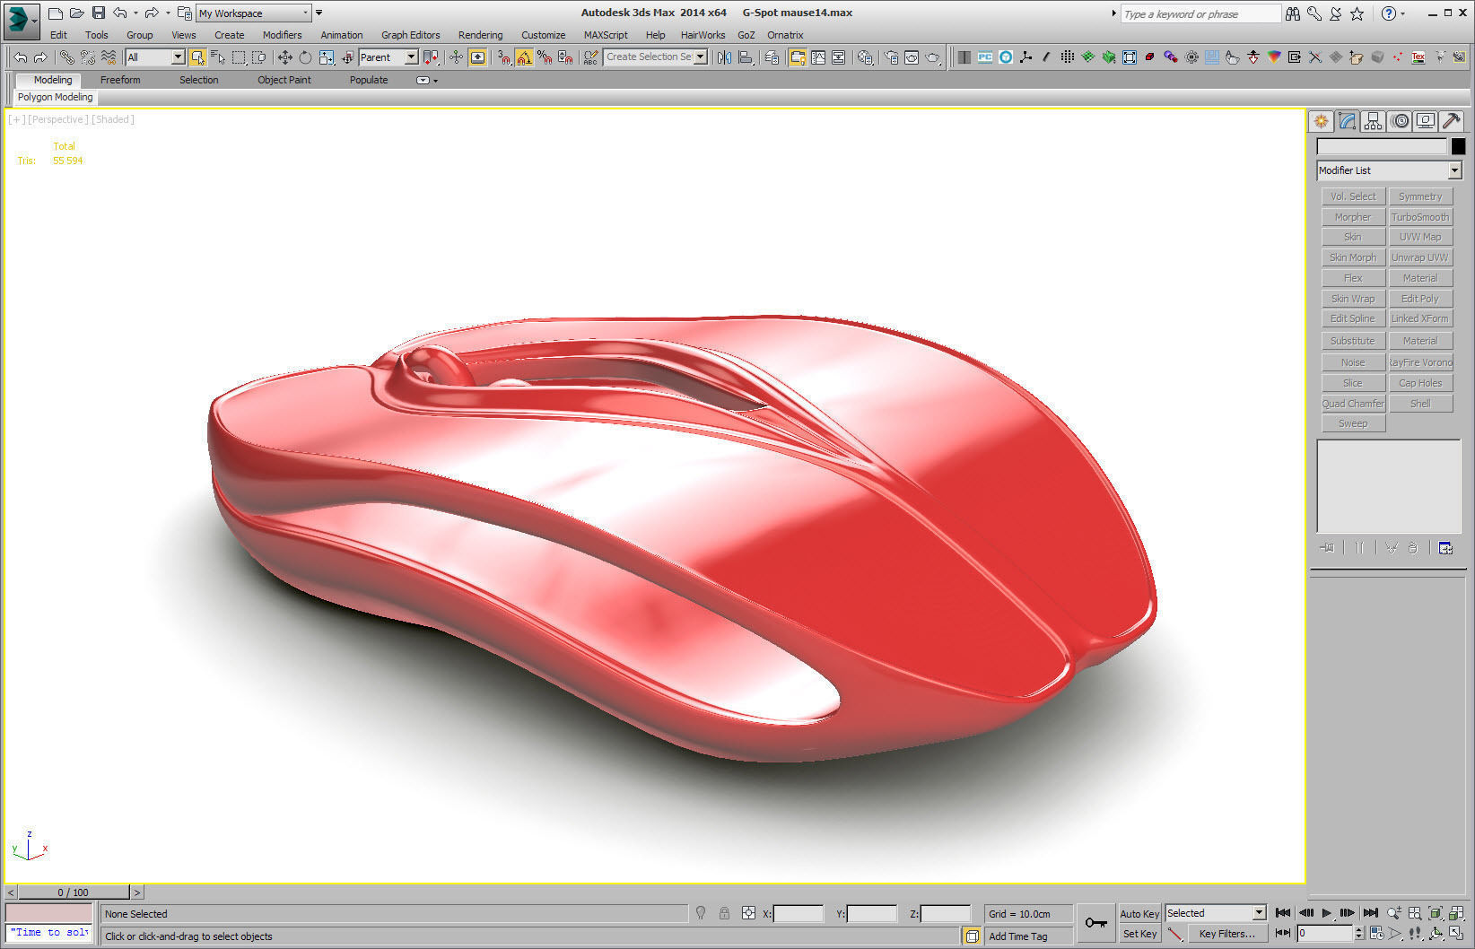Click the Configure Modifier Sets icon
This screenshot has height=949, width=1475.
point(1445,548)
